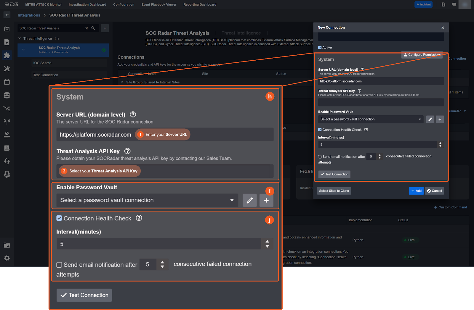The width and height of the screenshot is (474, 310).
Task: Enable the Send email notification checkbox
Action: click(x=59, y=265)
